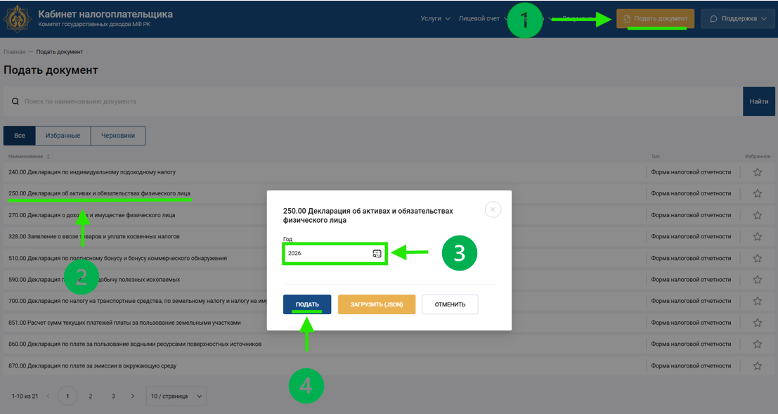Viewport: 778px width, 414px height.
Task: Toggle favorite star for 870.00 declaration
Action: (757, 366)
